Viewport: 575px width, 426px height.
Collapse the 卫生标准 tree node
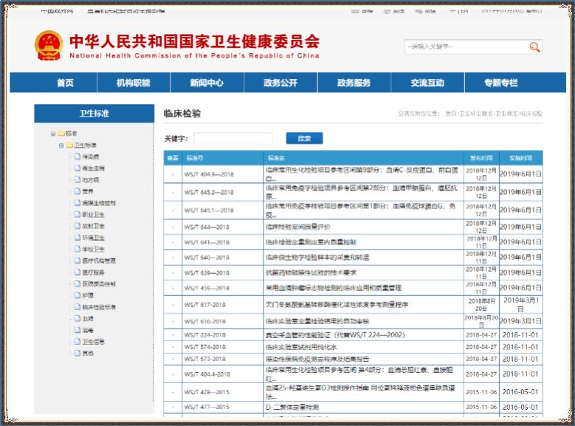point(61,145)
